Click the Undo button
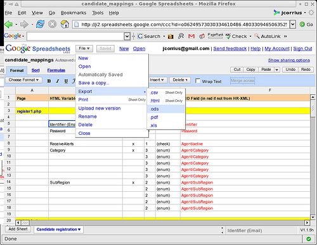317x245 pixels. [x=290, y=70]
